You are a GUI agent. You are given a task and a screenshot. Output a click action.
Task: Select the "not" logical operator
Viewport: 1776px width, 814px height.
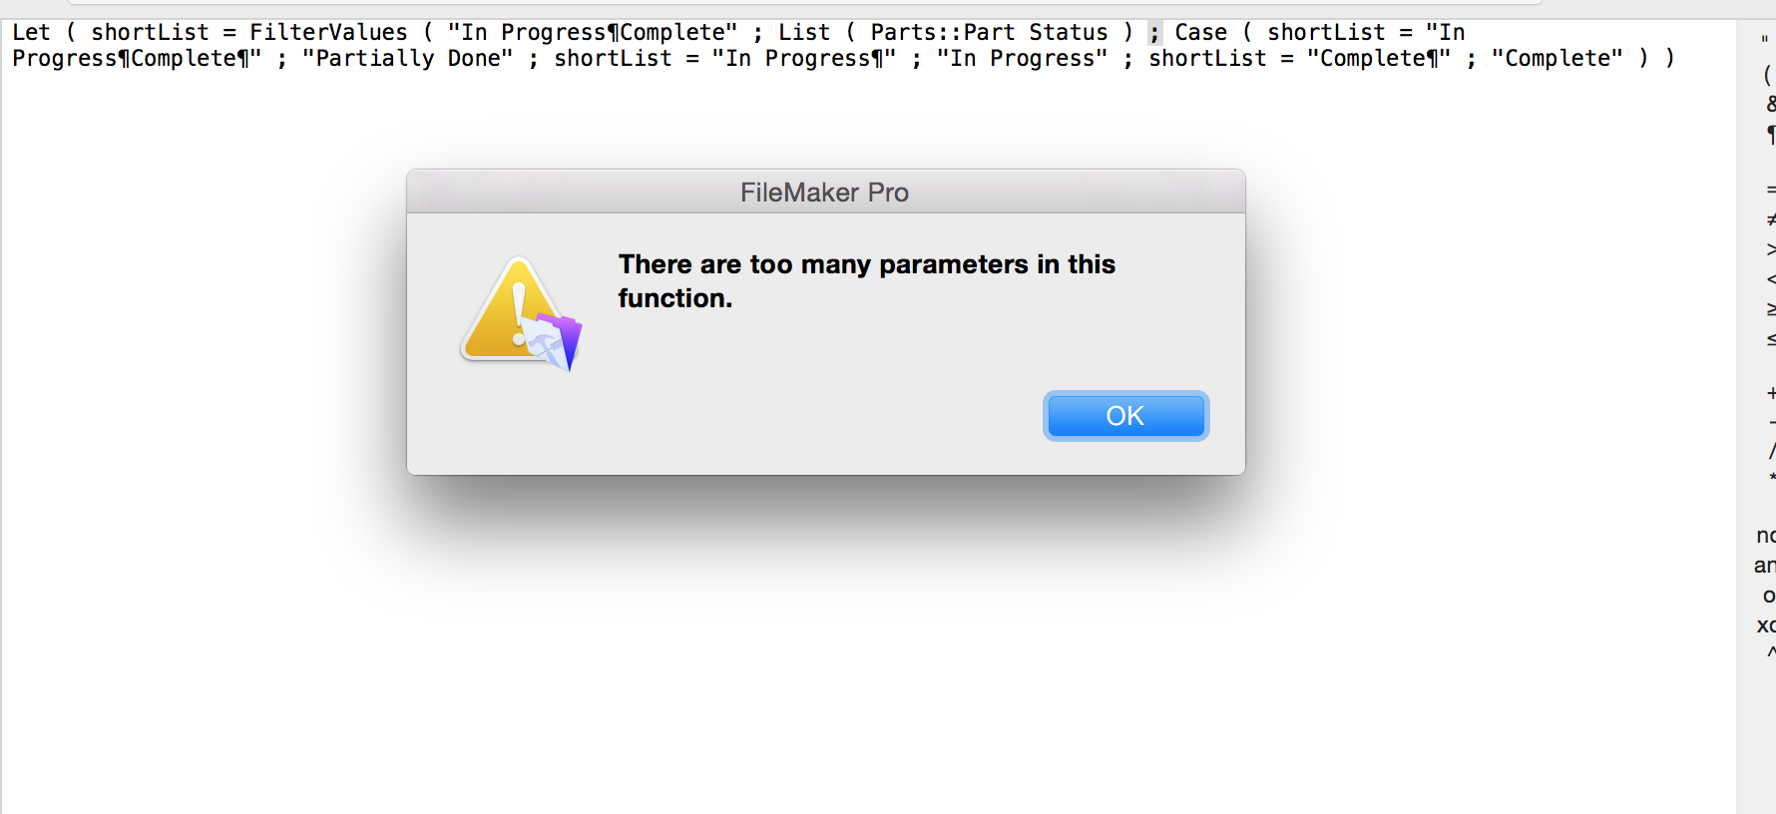click(x=1766, y=536)
